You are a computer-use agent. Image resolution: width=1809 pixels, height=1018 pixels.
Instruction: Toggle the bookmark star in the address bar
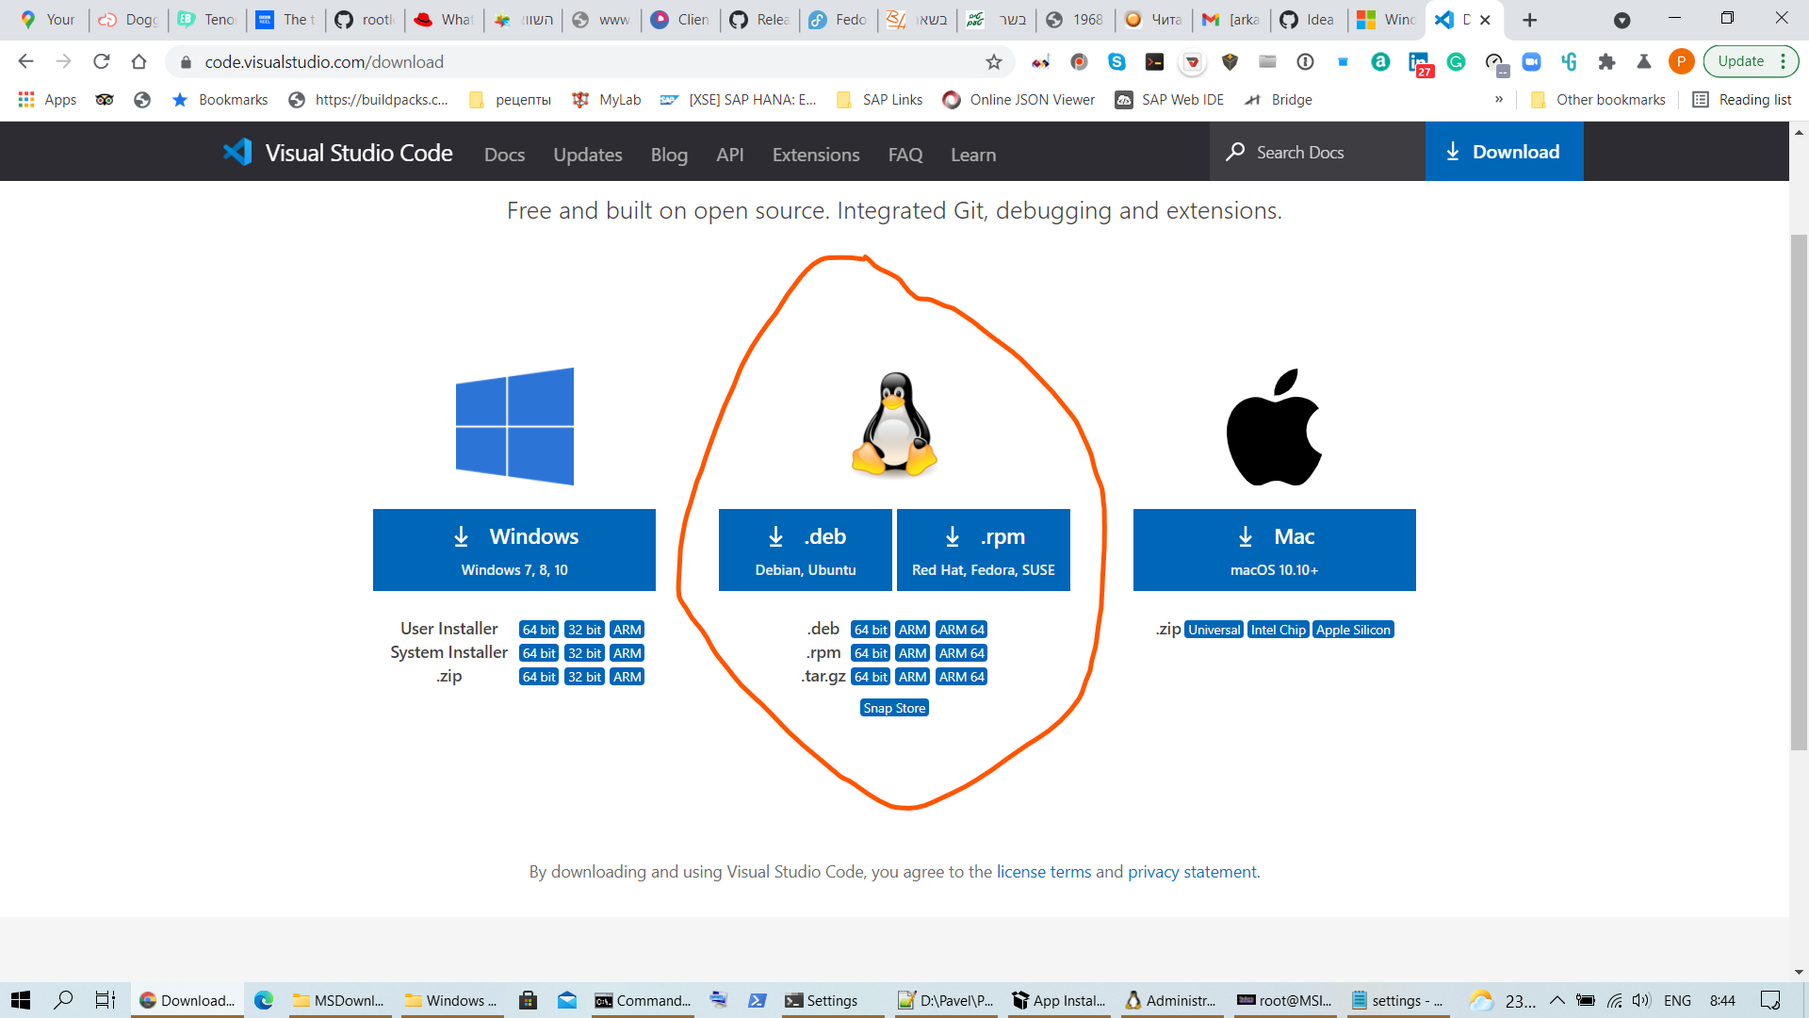coord(994,61)
